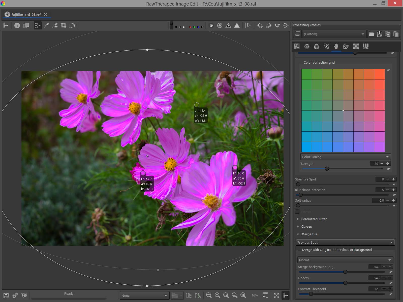Select the fujifilm_x_t3_08.raf editor tab
The height and width of the screenshot is (302, 403).
click(26, 15)
